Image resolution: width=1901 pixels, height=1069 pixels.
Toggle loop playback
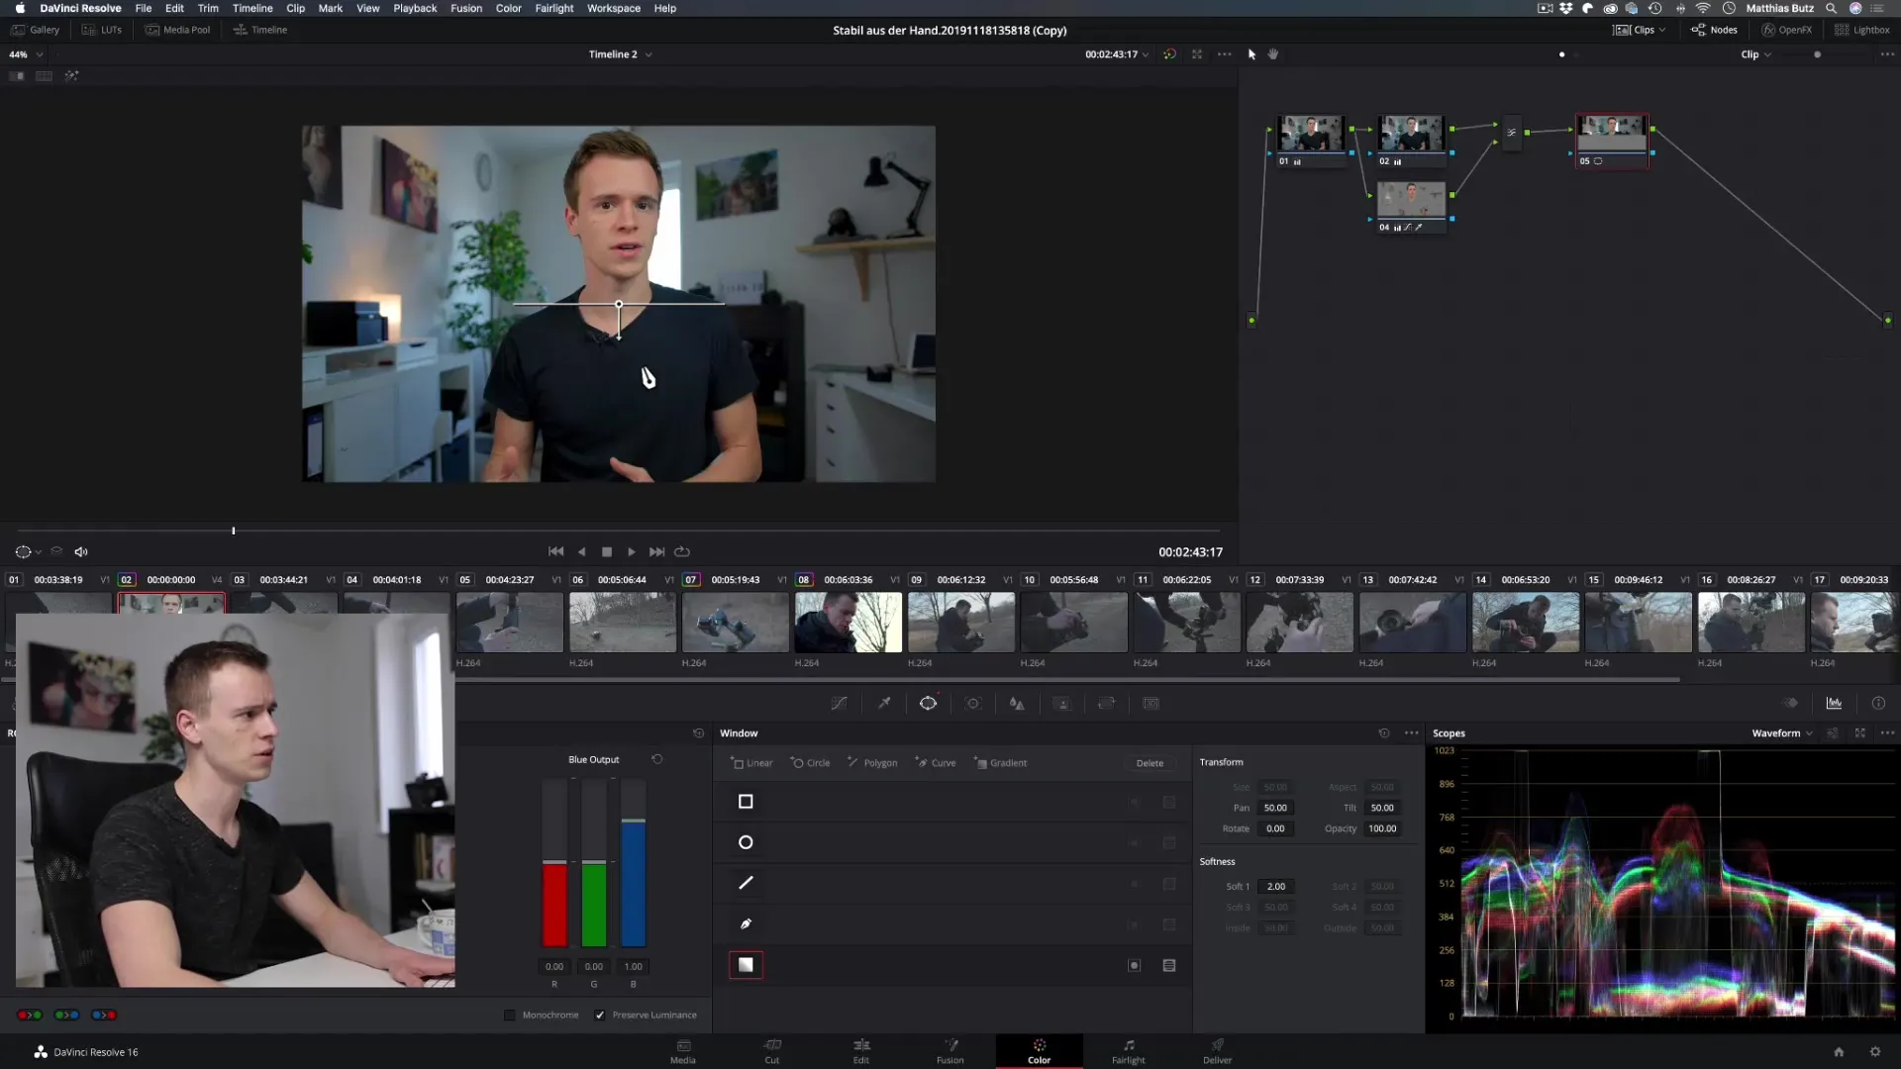(x=682, y=552)
